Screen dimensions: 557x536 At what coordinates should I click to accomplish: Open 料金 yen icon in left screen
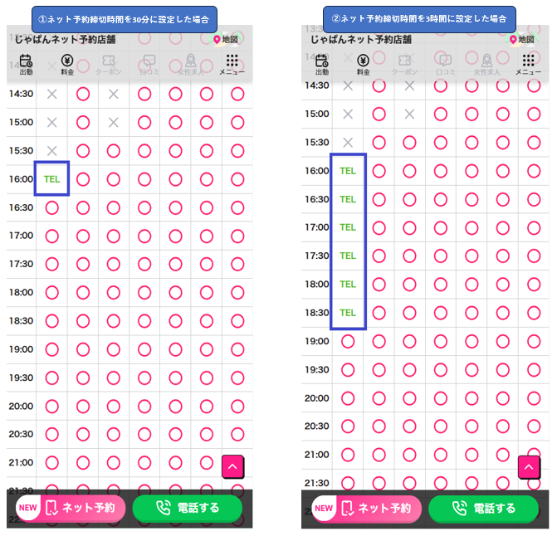coord(67,64)
